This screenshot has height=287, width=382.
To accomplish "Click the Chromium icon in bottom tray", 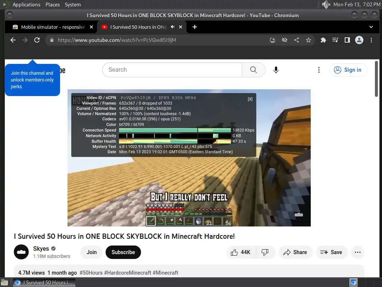I will tap(353, 283).
